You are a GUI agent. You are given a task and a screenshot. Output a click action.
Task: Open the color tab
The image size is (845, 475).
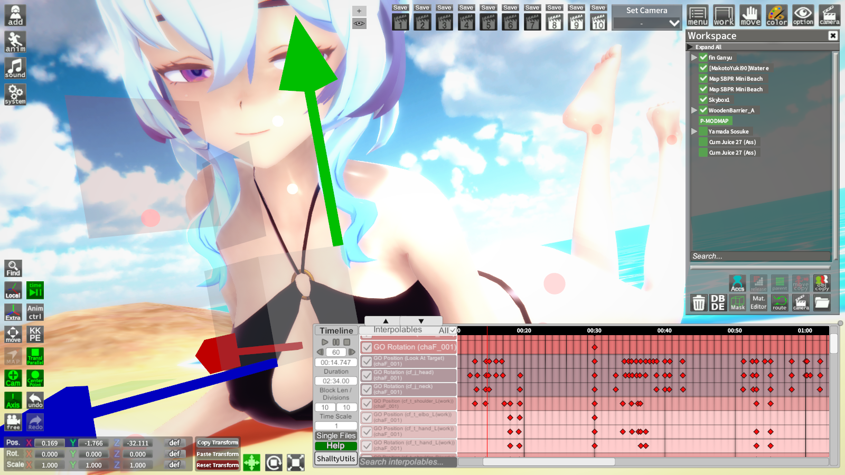click(777, 16)
